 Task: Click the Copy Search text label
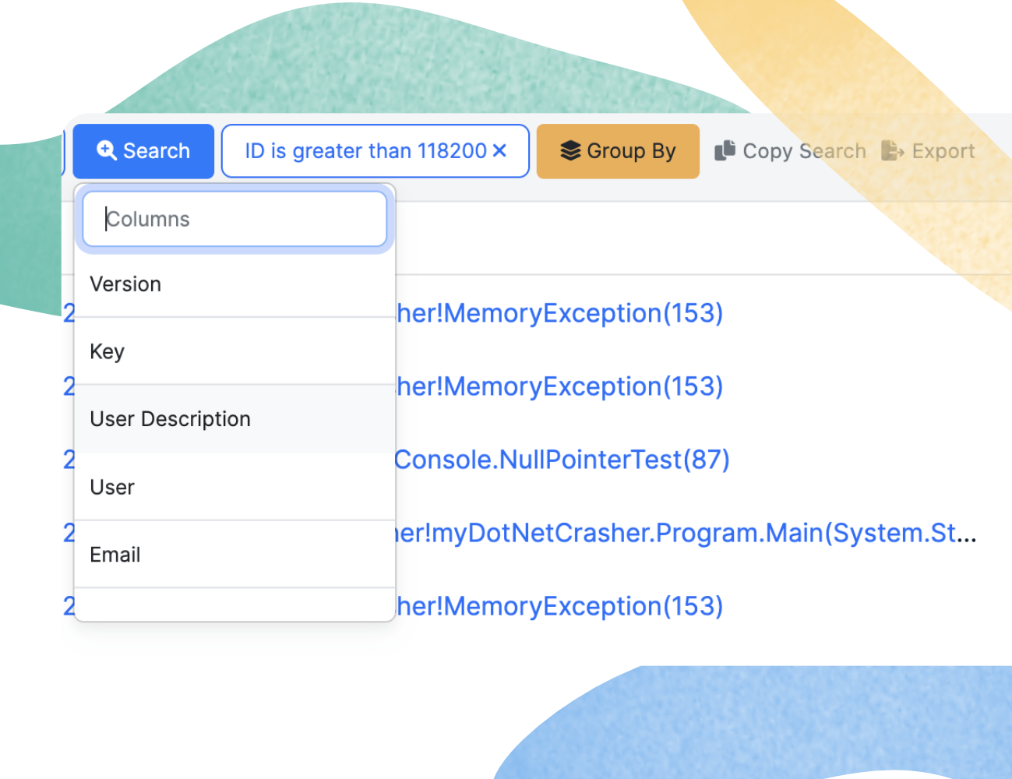coord(804,151)
